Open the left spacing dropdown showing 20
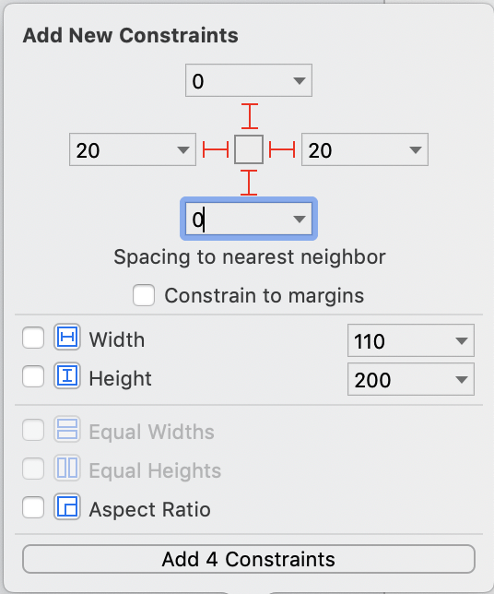 [x=183, y=150]
